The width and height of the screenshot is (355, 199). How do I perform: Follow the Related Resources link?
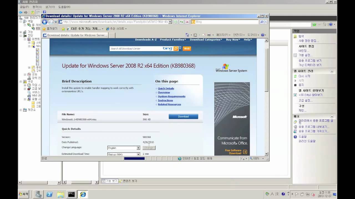[x=169, y=104]
